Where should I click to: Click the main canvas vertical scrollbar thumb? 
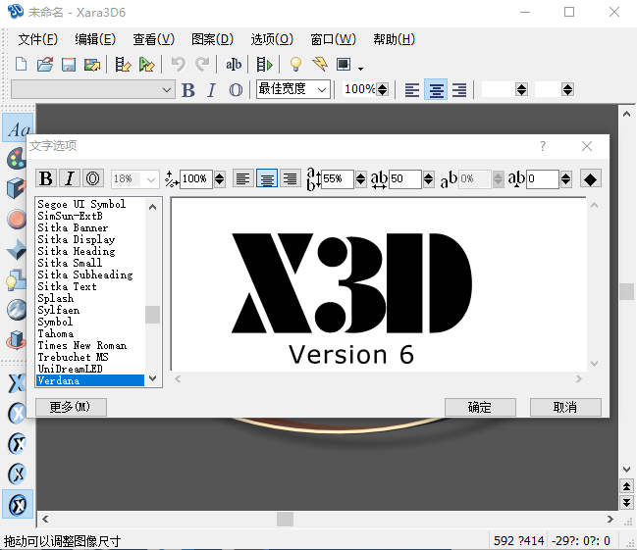click(x=627, y=291)
